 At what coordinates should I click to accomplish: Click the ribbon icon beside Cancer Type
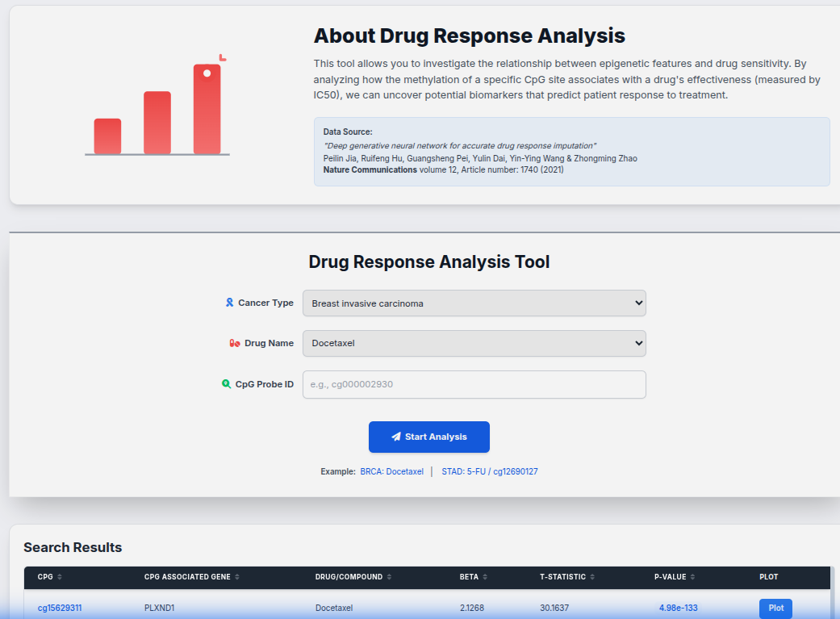(x=229, y=303)
